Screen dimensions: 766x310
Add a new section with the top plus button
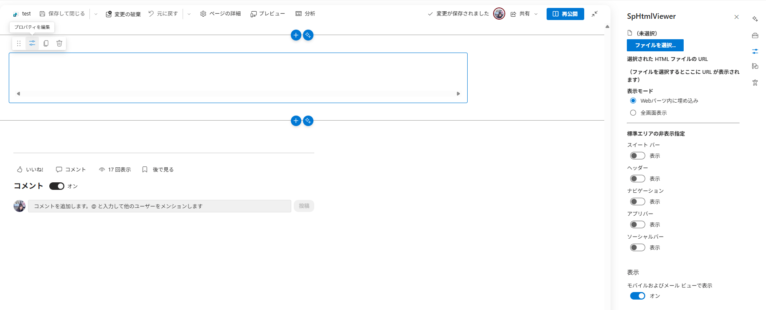coord(296,35)
